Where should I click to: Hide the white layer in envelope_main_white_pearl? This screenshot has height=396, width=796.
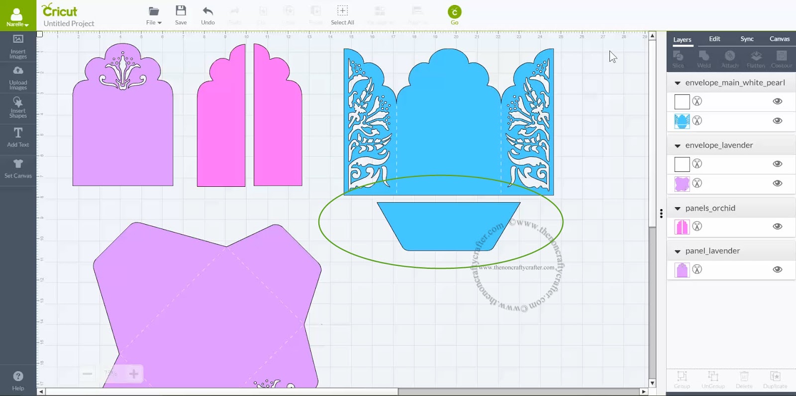(778, 101)
